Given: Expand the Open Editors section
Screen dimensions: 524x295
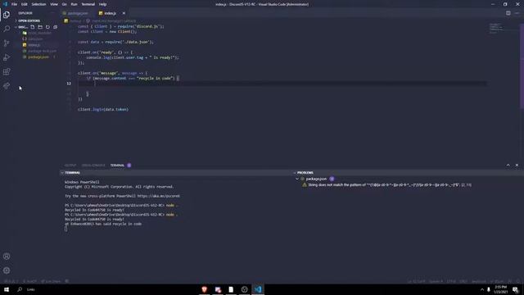Looking at the screenshot, I should (x=29, y=20).
